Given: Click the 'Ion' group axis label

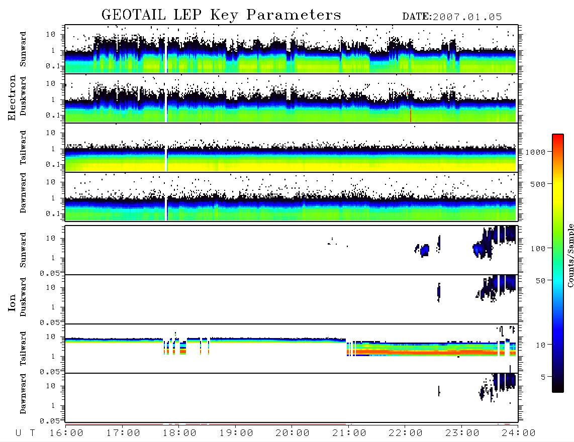Looking at the screenshot, I should coord(12,302).
